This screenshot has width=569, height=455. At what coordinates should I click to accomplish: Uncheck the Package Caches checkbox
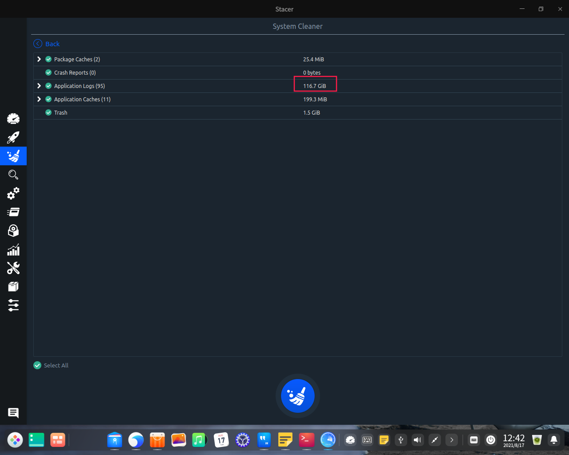click(x=48, y=59)
